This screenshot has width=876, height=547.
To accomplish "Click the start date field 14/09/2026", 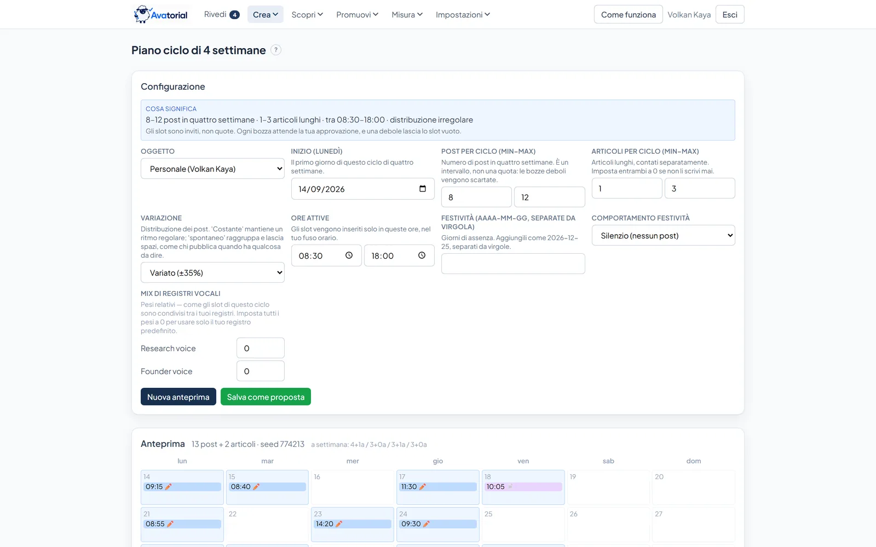I will click(x=362, y=189).
